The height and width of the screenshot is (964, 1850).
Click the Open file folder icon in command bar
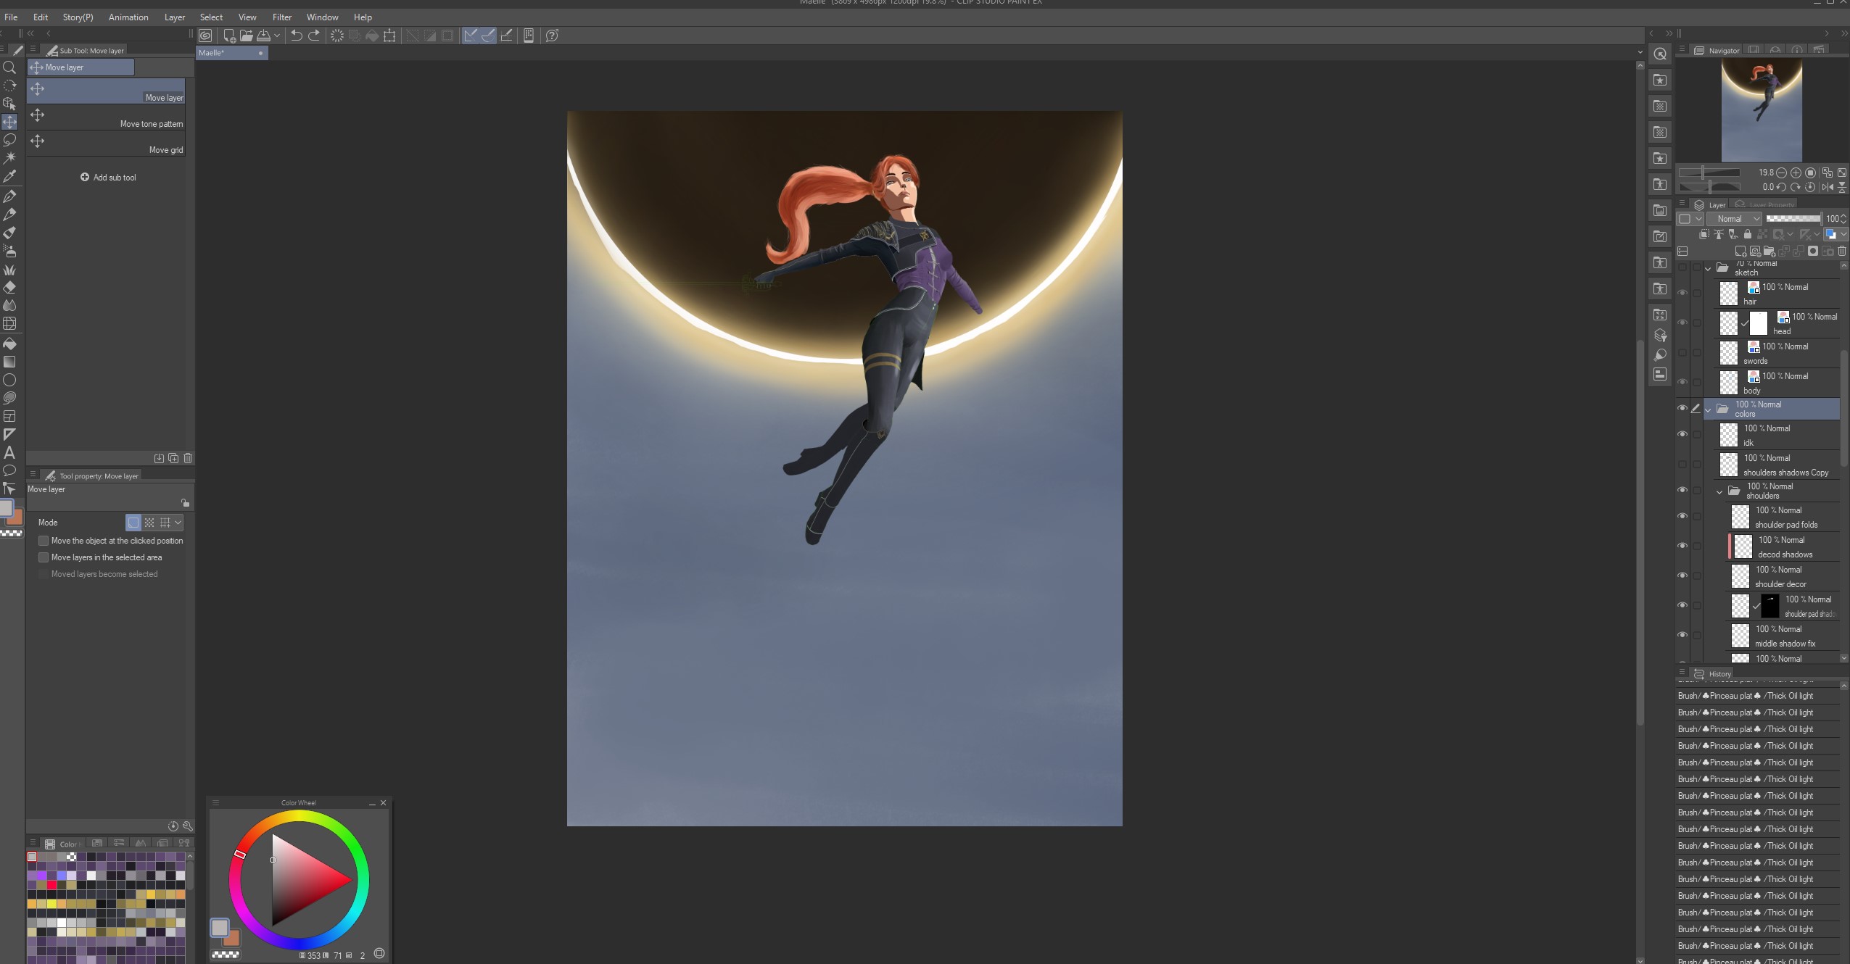246,36
